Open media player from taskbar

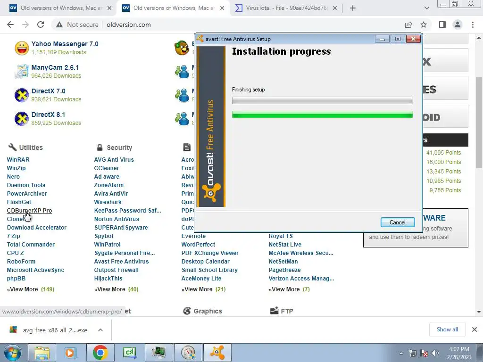70,353
